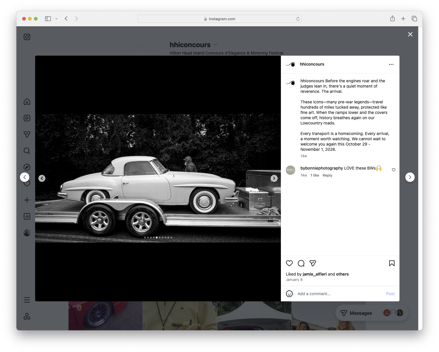The image size is (439, 352).
Task: Like bybonniephotography's comment
Action: point(393,170)
